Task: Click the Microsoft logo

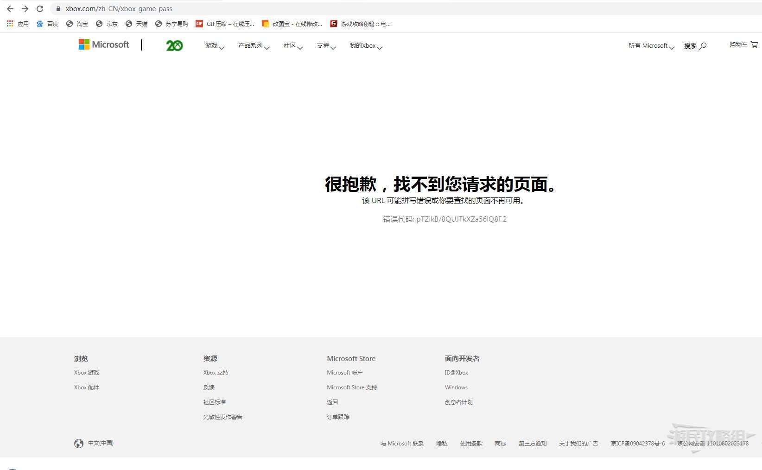Action: point(104,44)
